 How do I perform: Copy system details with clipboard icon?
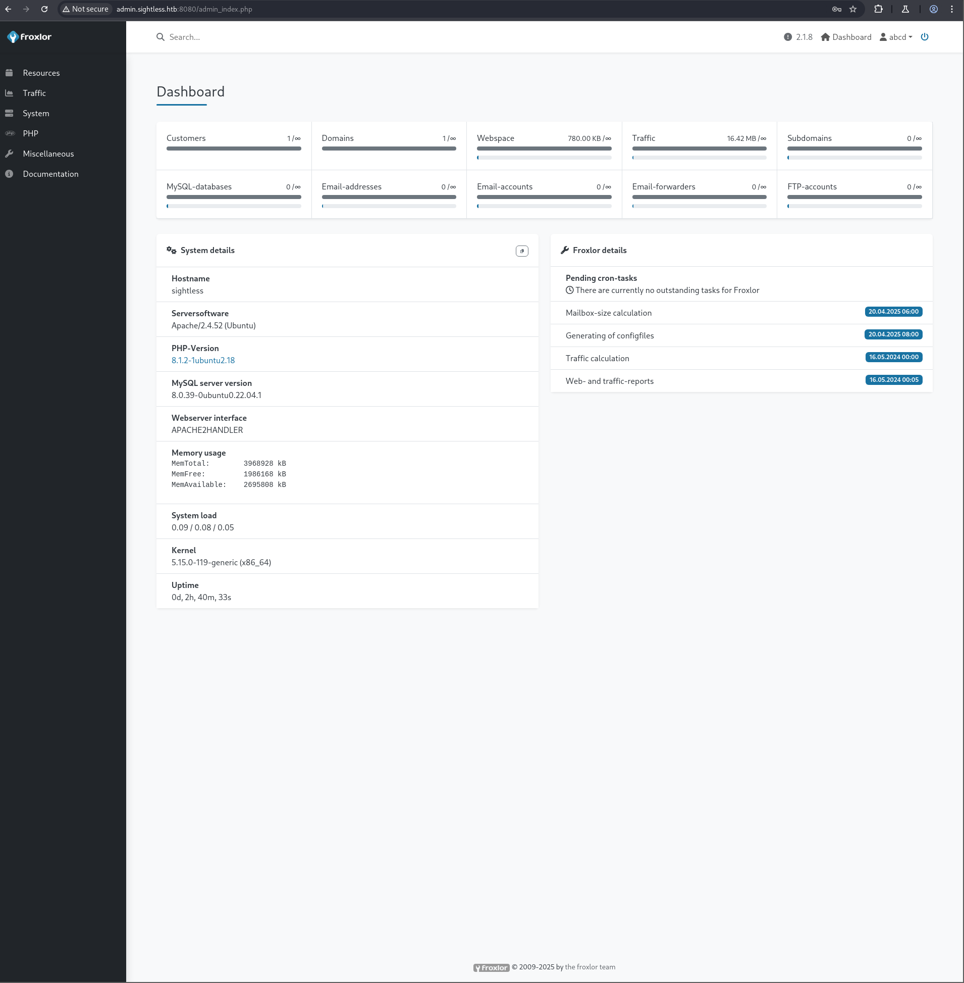pos(521,251)
